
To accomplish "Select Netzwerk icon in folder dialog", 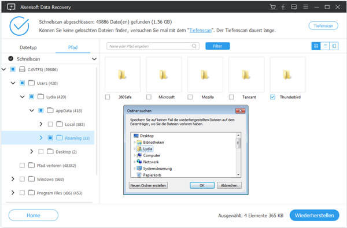I will (139, 162).
